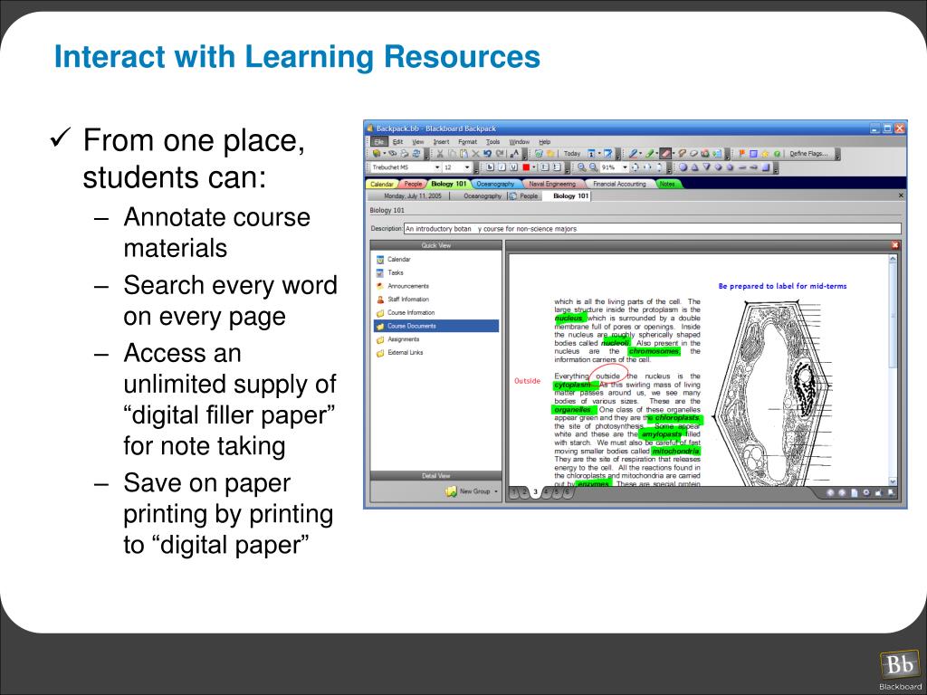Click the Undo arrow icon

(487, 154)
